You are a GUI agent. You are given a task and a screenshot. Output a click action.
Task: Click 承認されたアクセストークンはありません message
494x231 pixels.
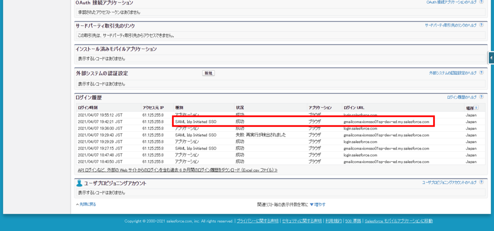point(108,12)
